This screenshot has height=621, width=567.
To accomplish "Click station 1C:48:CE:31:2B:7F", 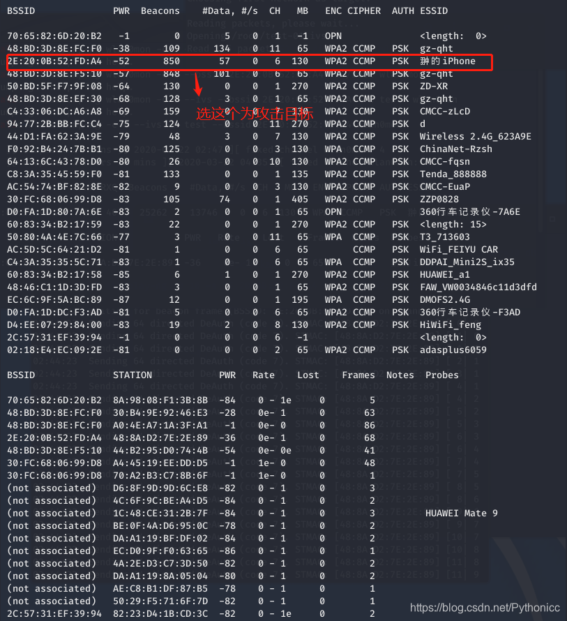I will pos(160,514).
